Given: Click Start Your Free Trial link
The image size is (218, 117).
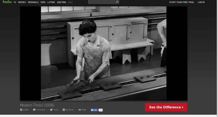Looking at the screenshot, I should (x=182, y=2).
